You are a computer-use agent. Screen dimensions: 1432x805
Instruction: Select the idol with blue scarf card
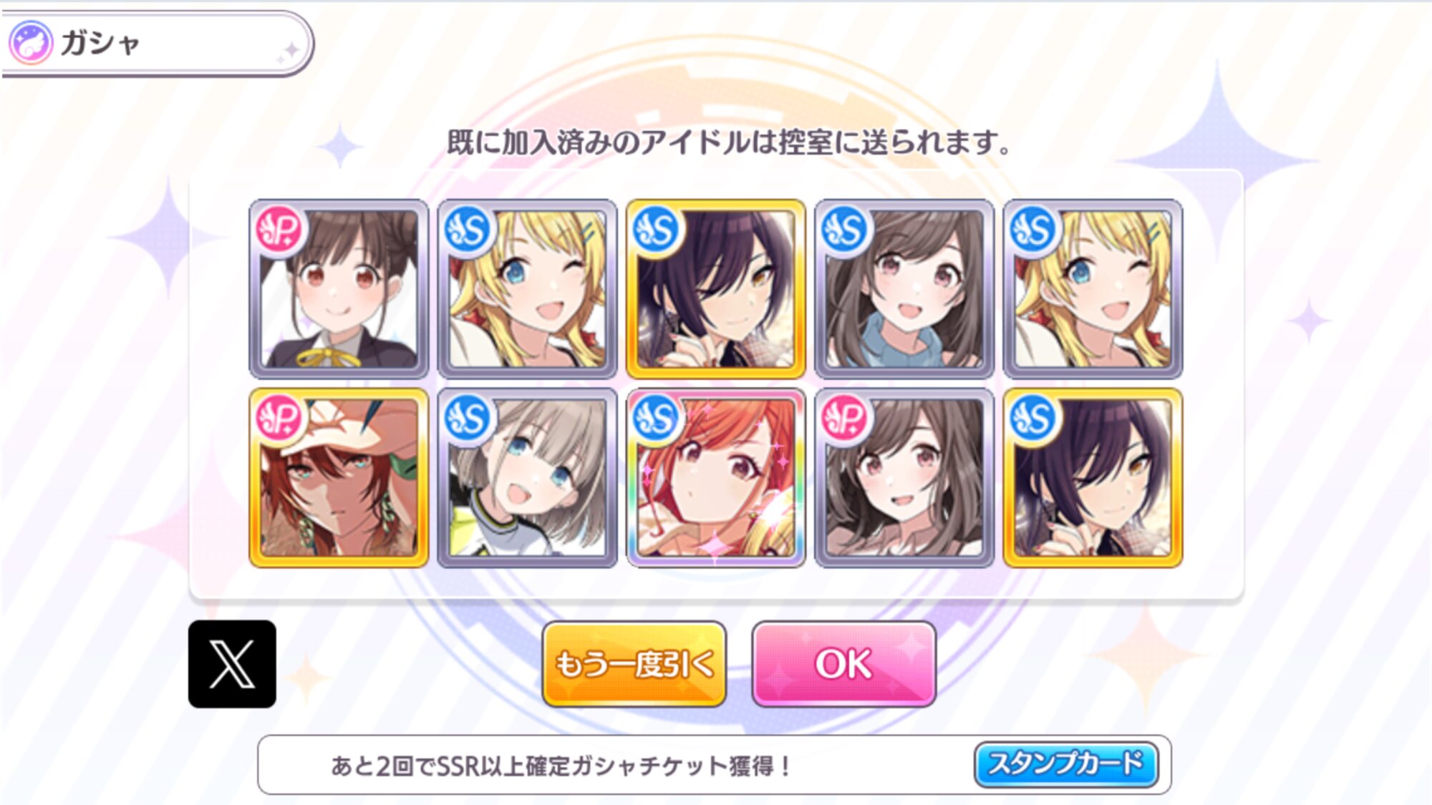(904, 289)
